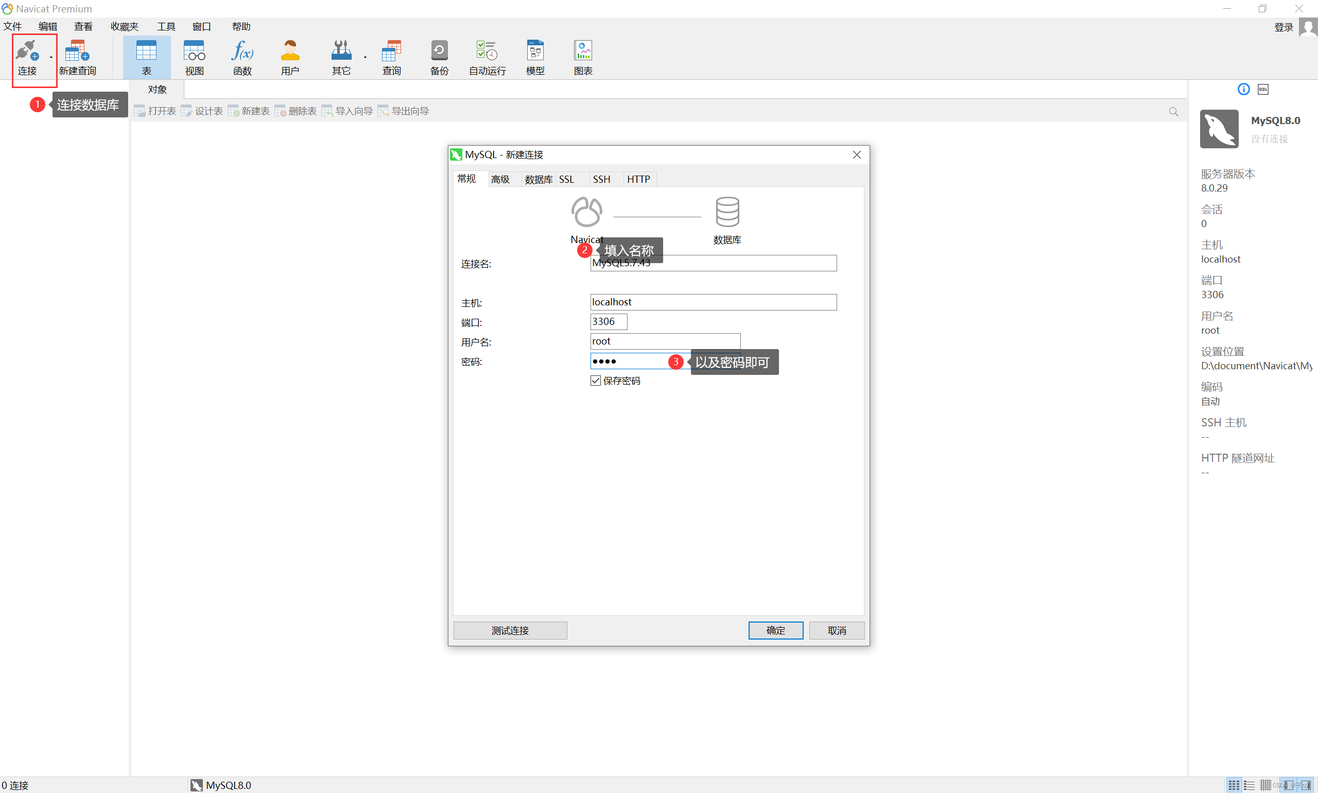Image resolution: width=1318 pixels, height=793 pixels.
Task: Click the 端口 port field with 3306
Action: coord(608,322)
